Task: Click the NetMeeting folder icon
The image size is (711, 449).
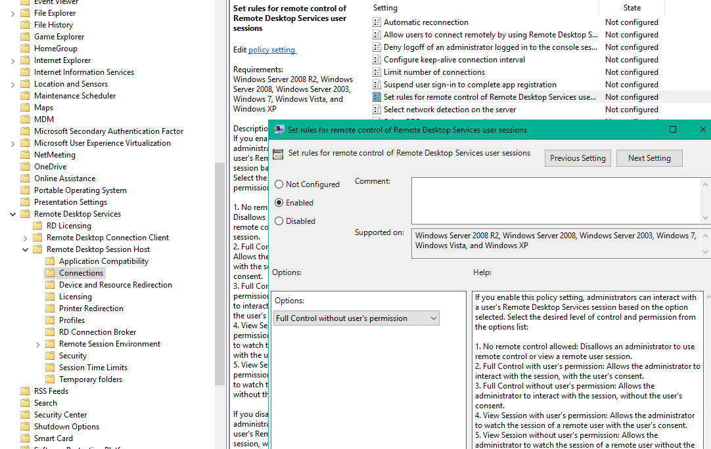Action: point(26,154)
